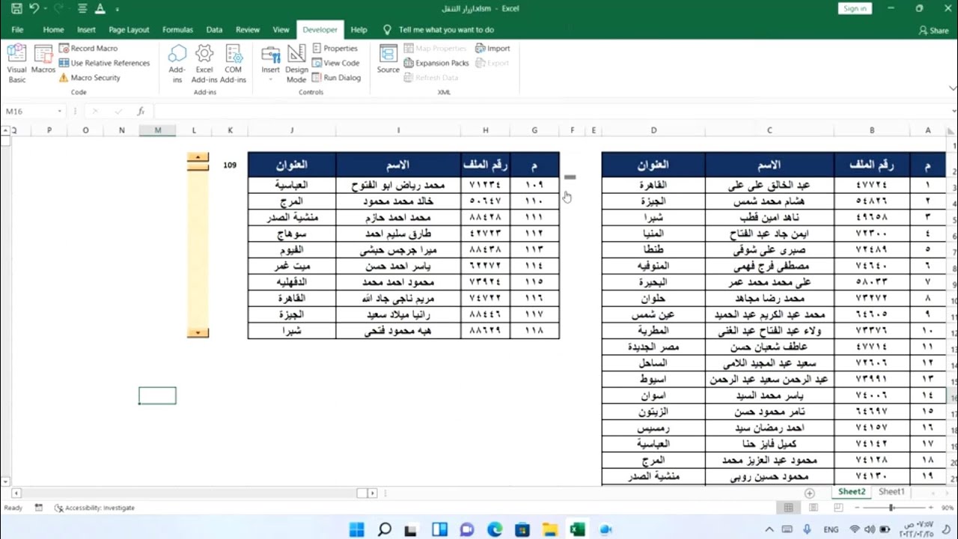The height and width of the screenshot is (539, 958).
Task: Click the Name Box showing M16
Action: tap(28, 111)
